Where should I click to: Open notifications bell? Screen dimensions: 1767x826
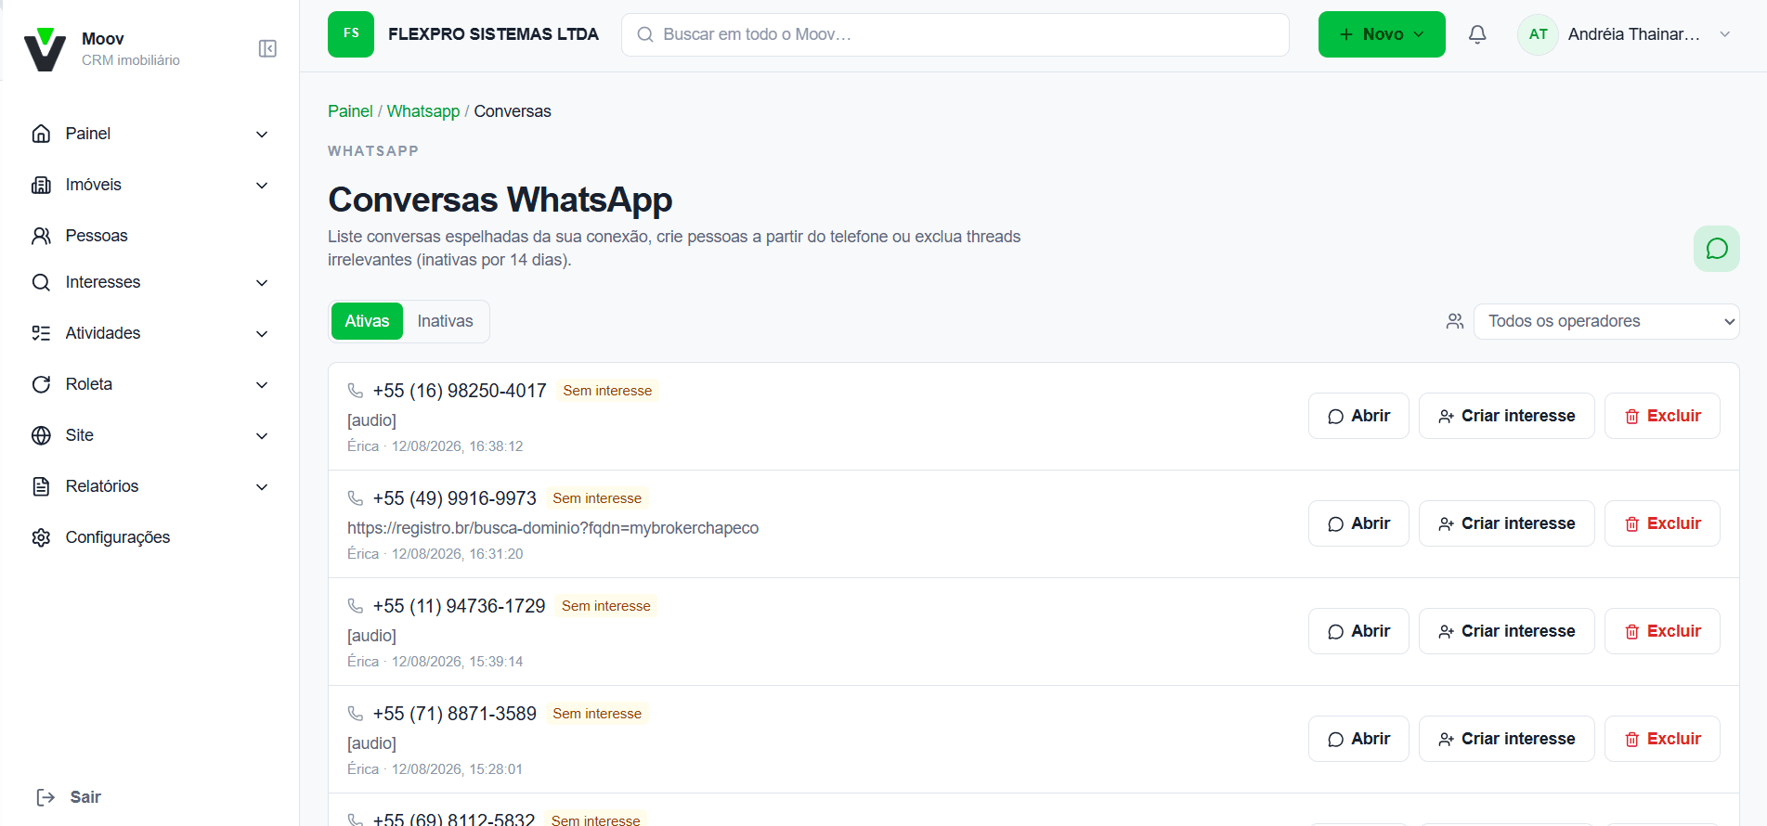[1477, 34]
